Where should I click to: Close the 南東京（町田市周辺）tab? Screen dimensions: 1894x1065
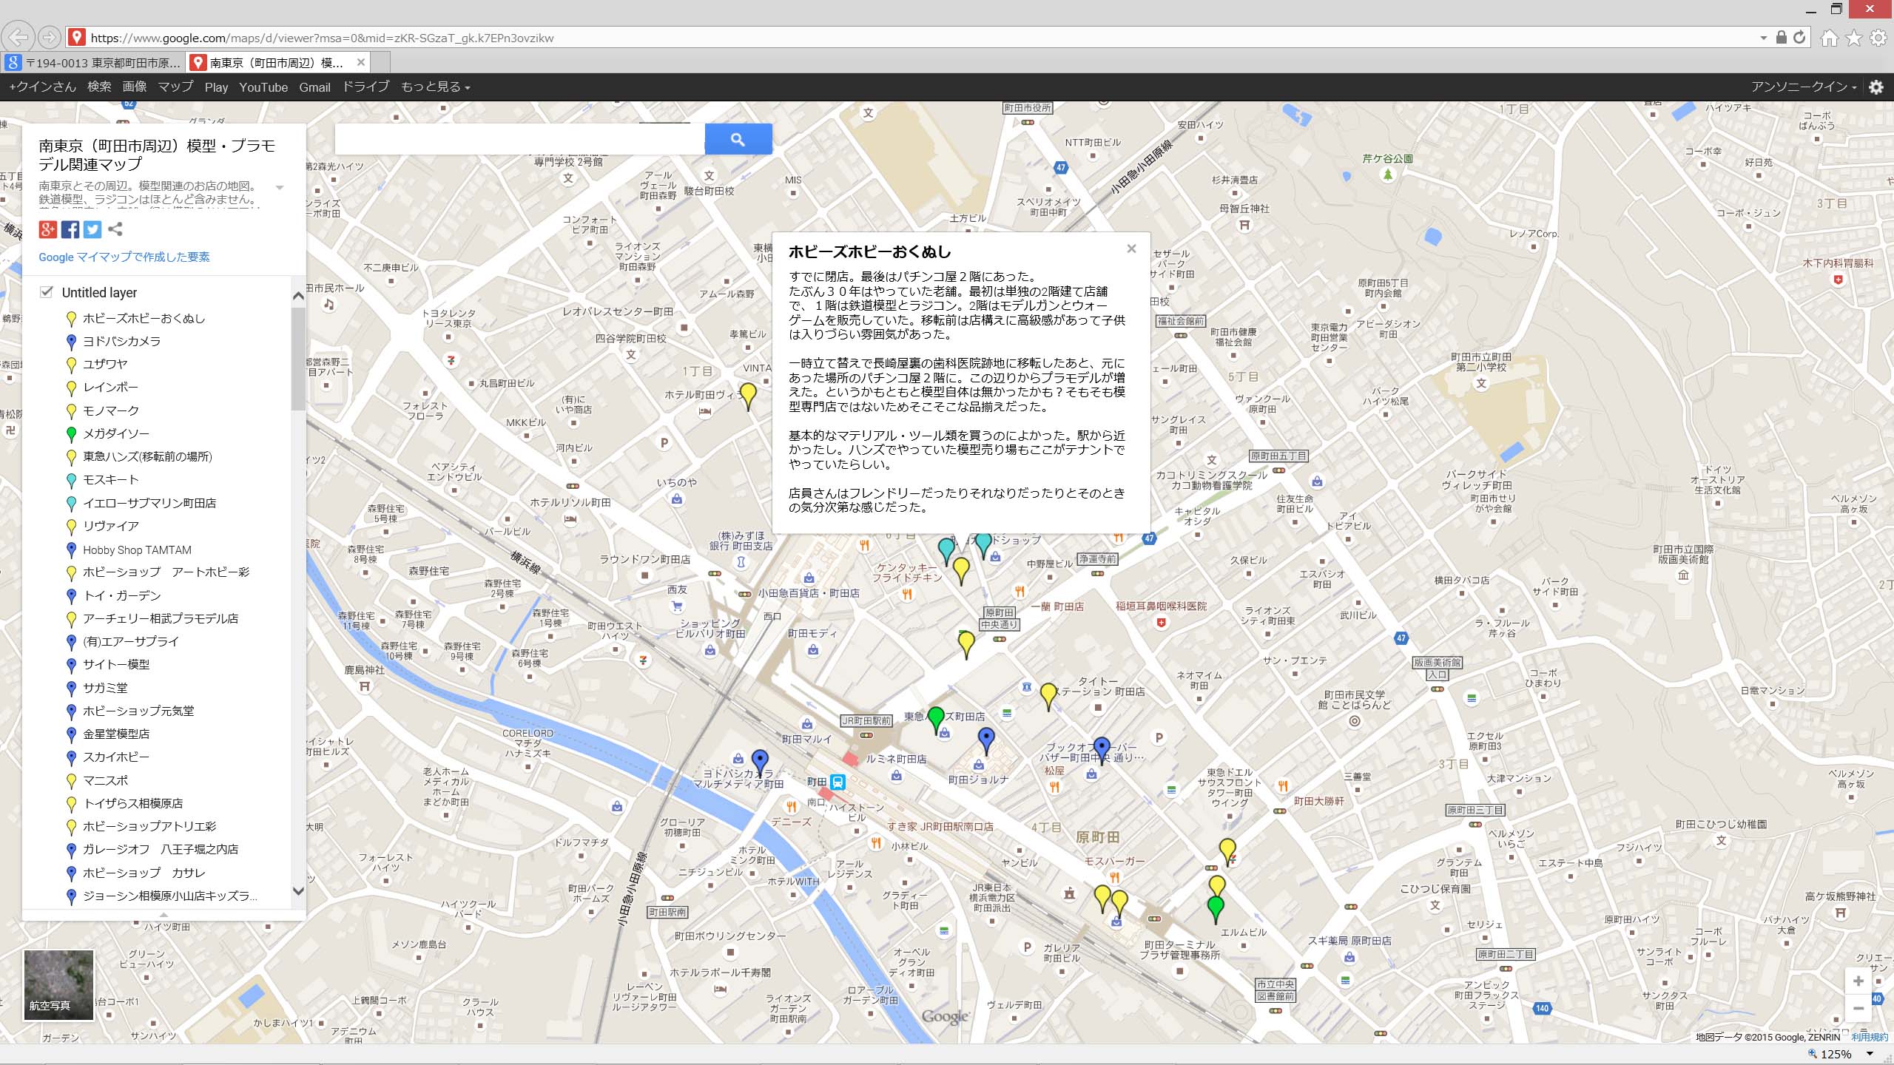coord(360,62)
